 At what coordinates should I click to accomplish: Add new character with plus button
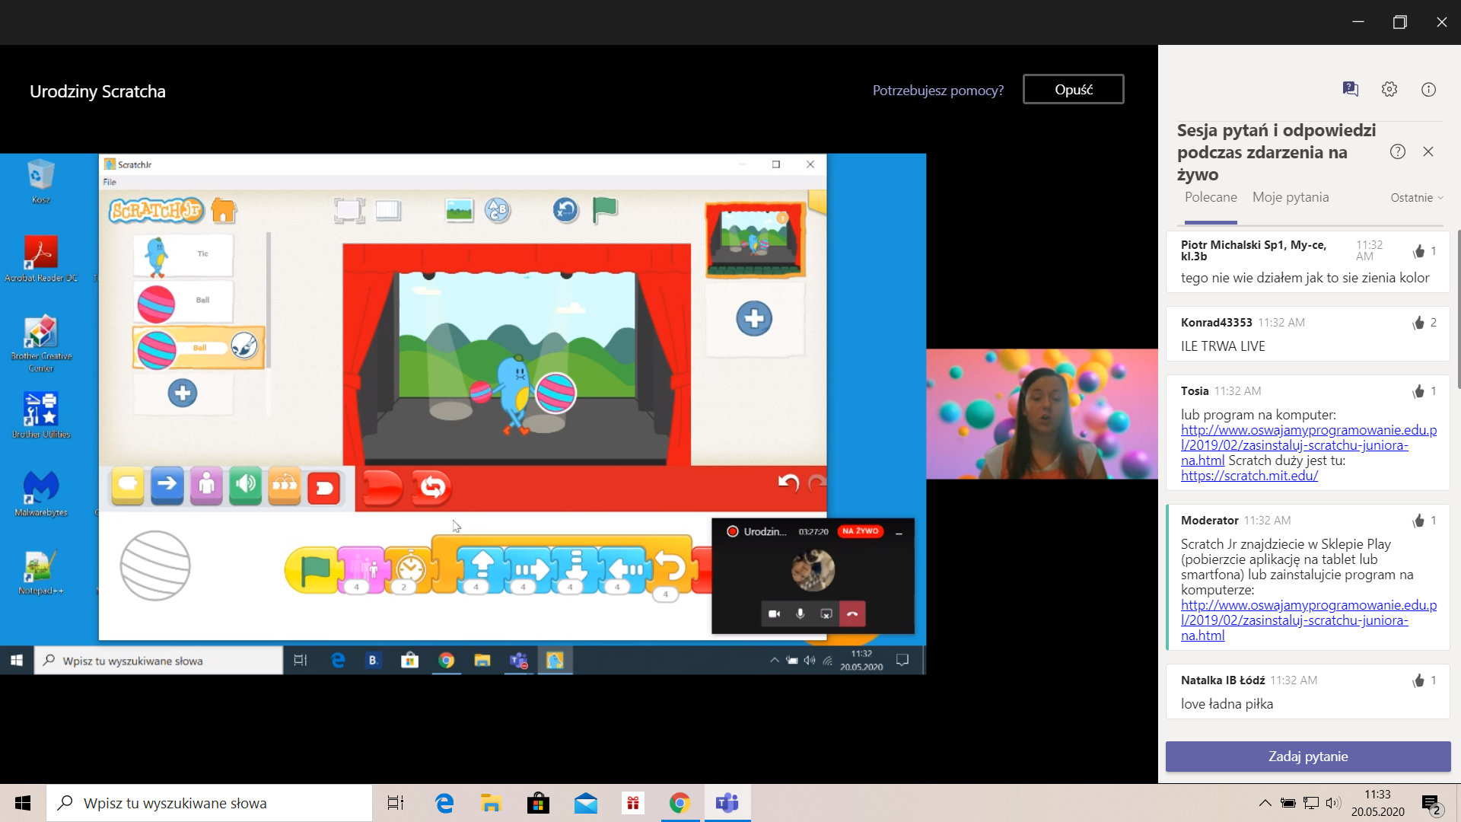point(182,393)
